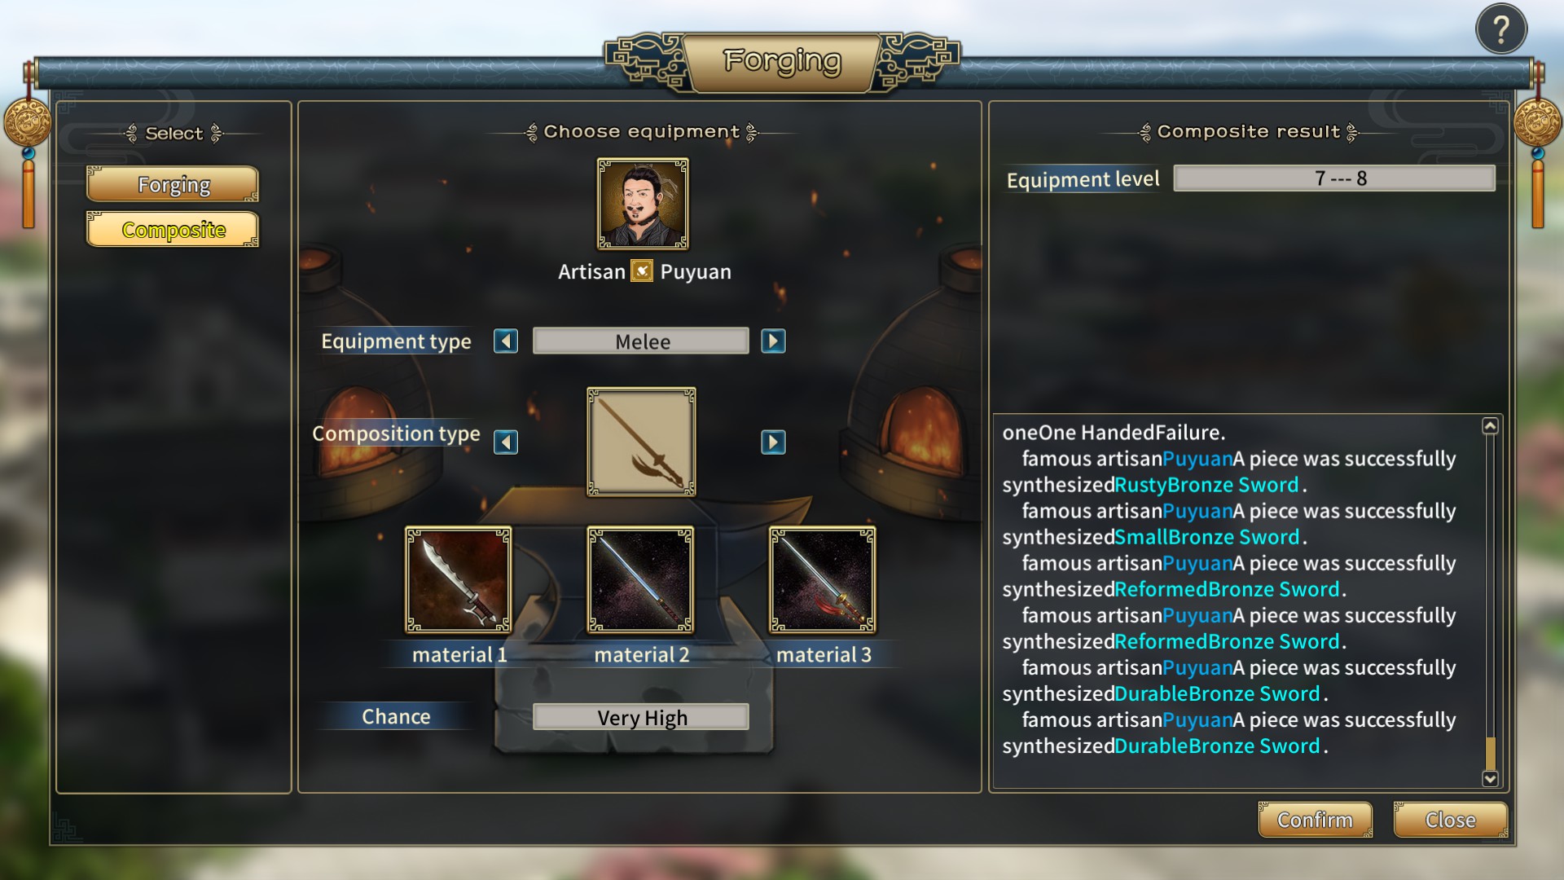The height and width of the screenshot is (880, 1564).
Task: Click the Puyuan artisan portrait
Action: 643,204
